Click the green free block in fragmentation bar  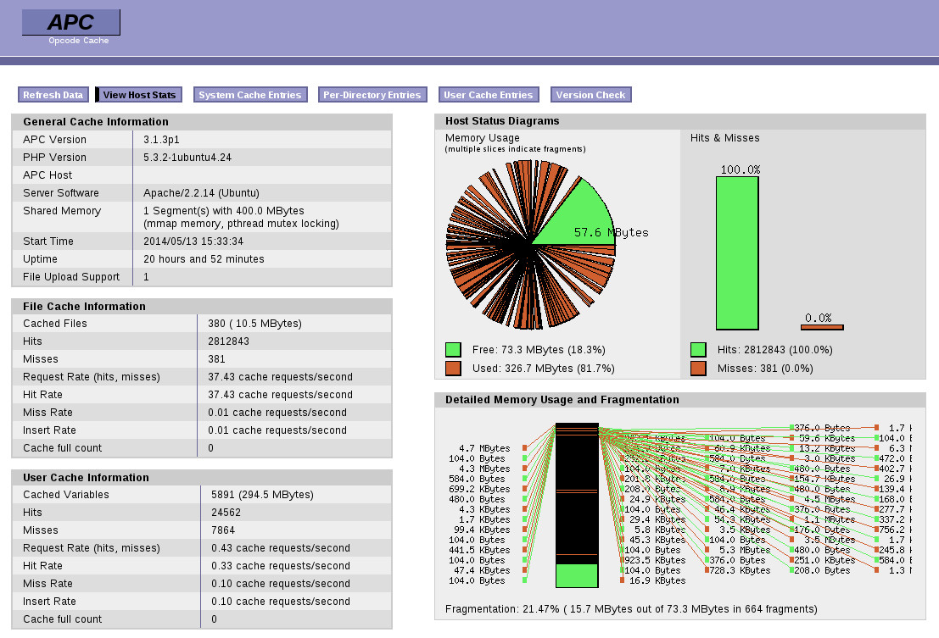pyautogui.click(x=577, y=575)
